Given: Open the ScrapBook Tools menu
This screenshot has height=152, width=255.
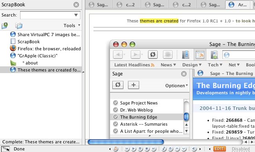Looking at the screenshot, I should [x=72, y=26].
